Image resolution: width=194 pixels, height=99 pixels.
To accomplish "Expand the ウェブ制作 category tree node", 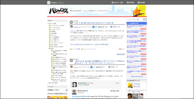I will point(48,23).
